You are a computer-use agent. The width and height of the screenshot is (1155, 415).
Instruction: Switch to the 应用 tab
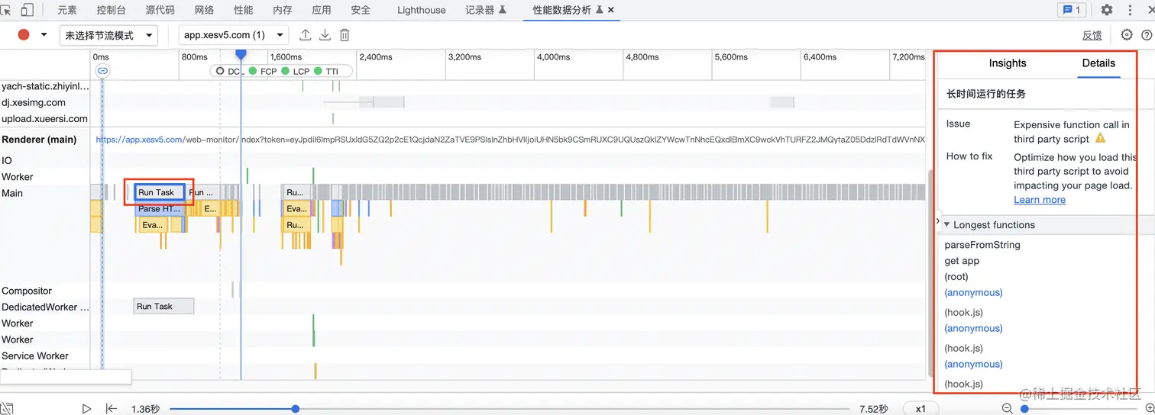(x=322, y=10)
